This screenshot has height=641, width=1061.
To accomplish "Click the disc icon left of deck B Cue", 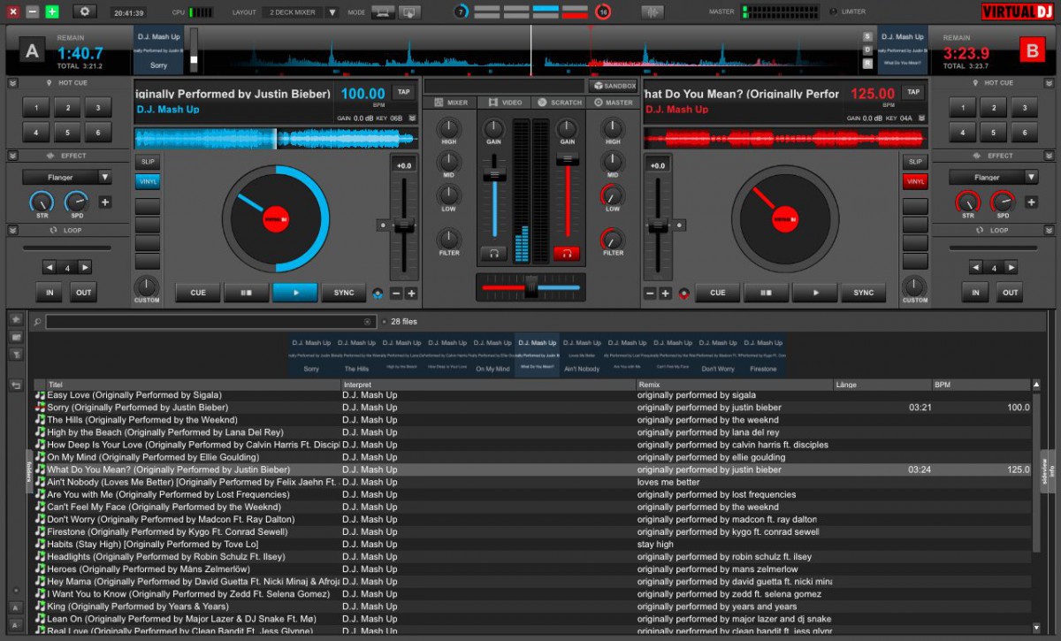I will (683, 294).
